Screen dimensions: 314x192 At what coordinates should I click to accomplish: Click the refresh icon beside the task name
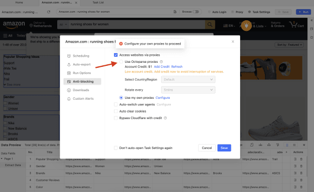point(49,12)
